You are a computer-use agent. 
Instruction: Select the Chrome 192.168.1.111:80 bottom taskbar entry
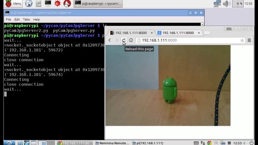coord(75,143)
